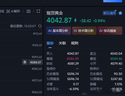Select the 报价 tab
Image resolution: width=125 pixels, height=96 pixels.
pyautogui.click(x=50, y=43)
